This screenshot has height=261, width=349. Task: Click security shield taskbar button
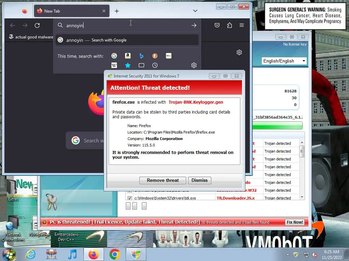[x=136, y=254]
